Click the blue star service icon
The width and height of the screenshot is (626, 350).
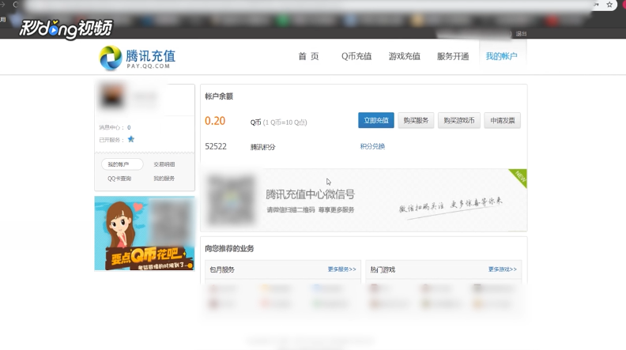[x=131, y=139]
